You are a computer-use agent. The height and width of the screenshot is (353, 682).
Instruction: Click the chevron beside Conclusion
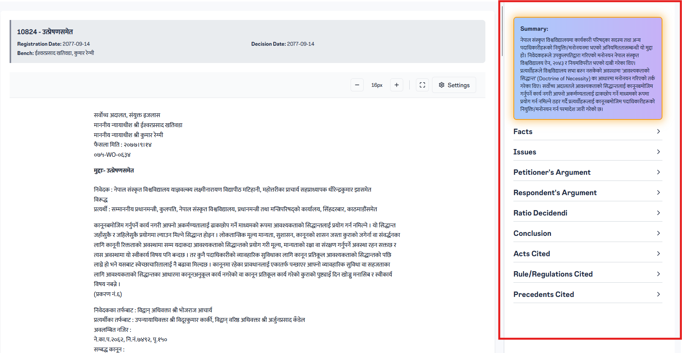pyautogui.click(x=658, y=233)
